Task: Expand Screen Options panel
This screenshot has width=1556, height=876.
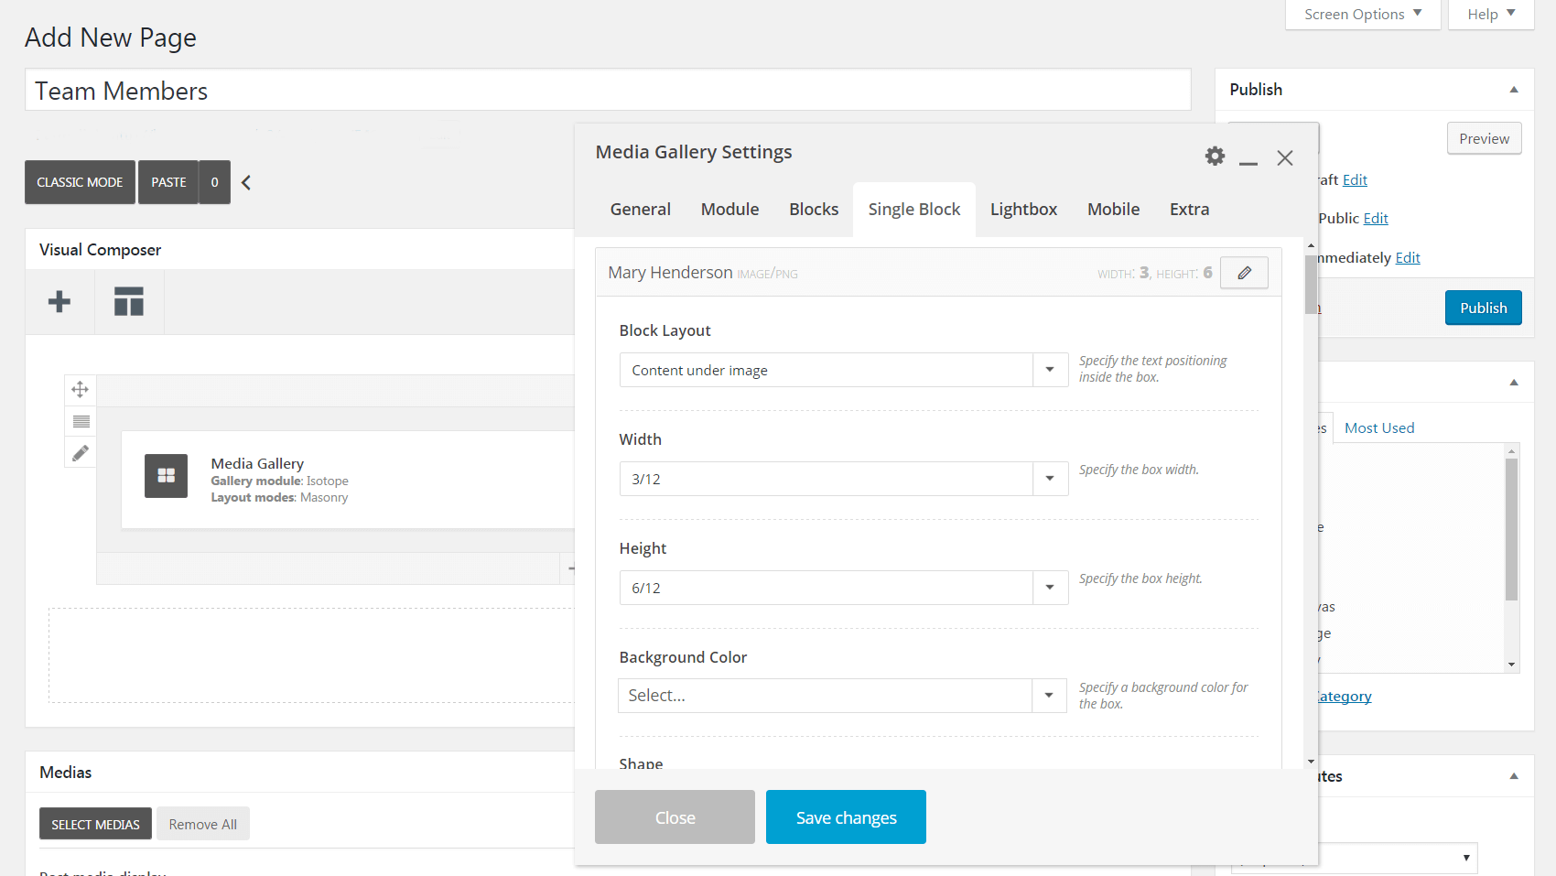Action: click(x=1363, y=15)
